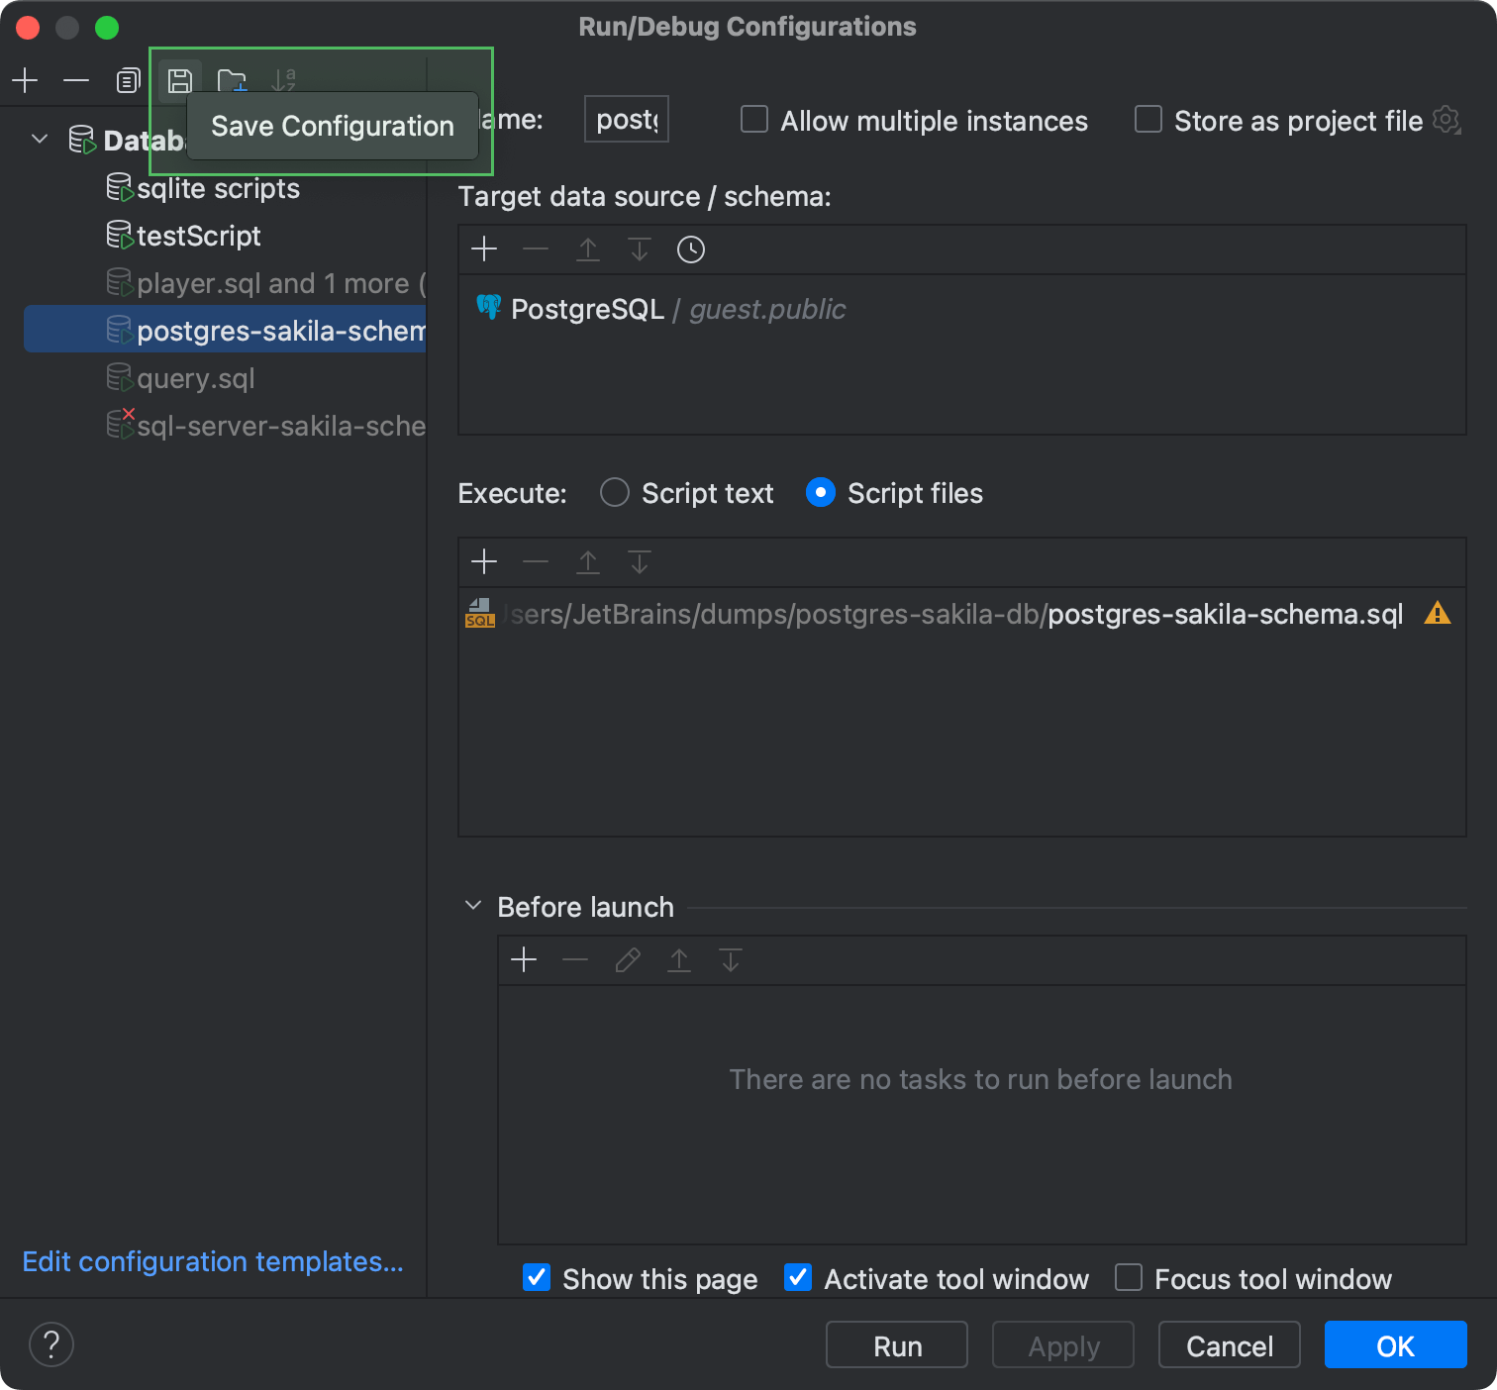Create a new configuration folder

pyautogui.click(x=232, y=80)
